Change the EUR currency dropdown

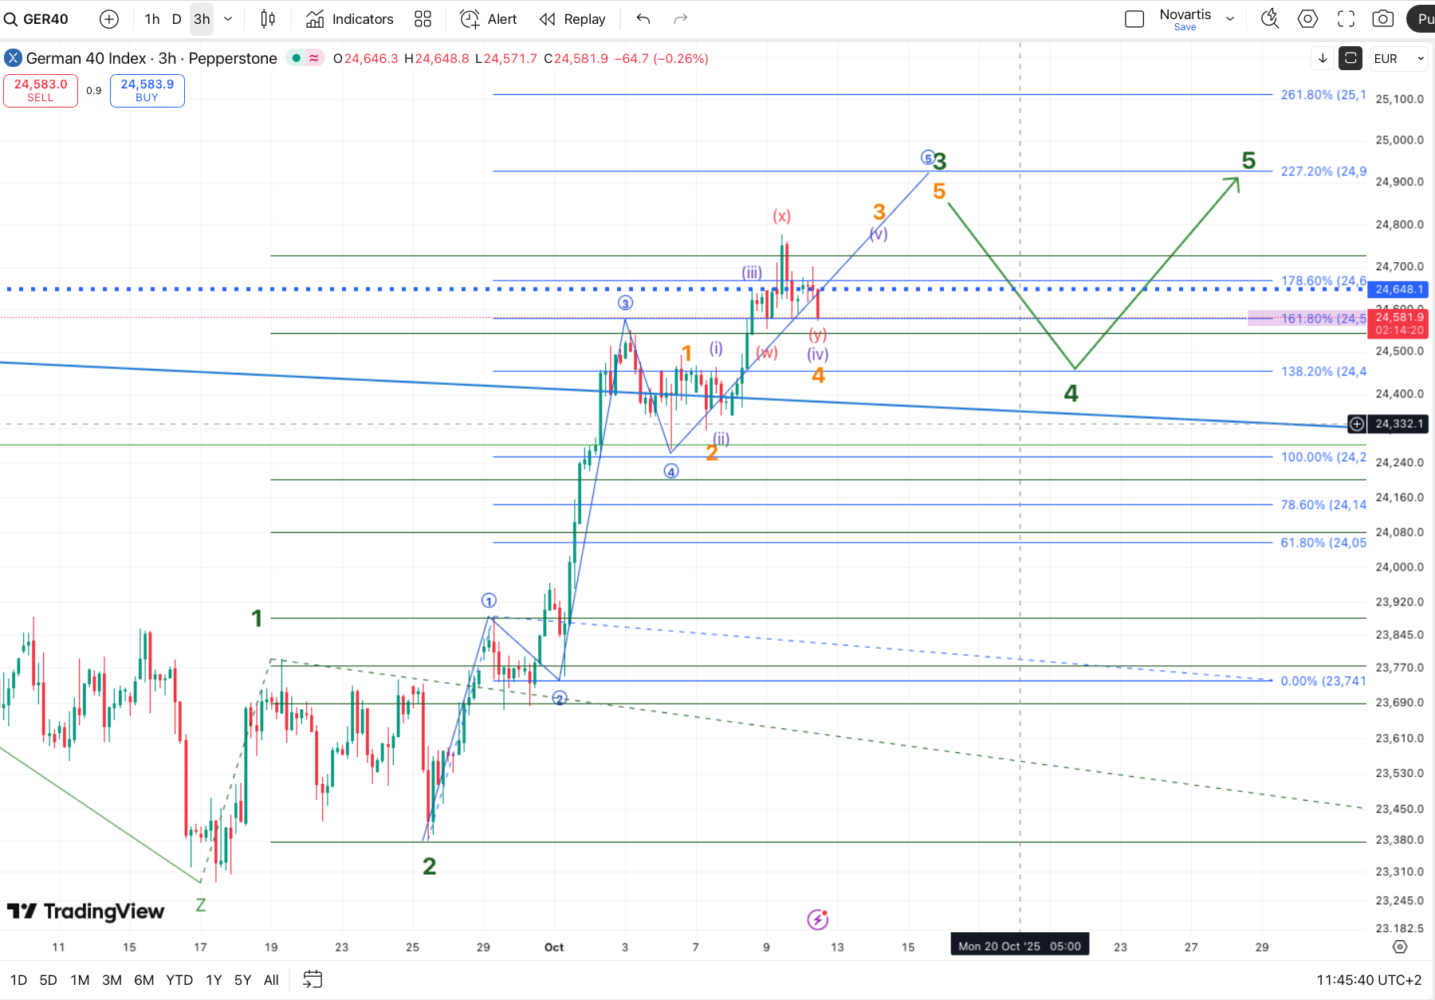pyautogui.click(x=1398, y=59)
